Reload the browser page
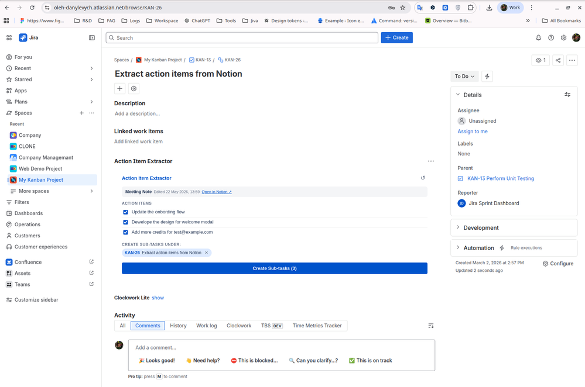585x387 pixels. pyautogui.click(x=32, y=8)
